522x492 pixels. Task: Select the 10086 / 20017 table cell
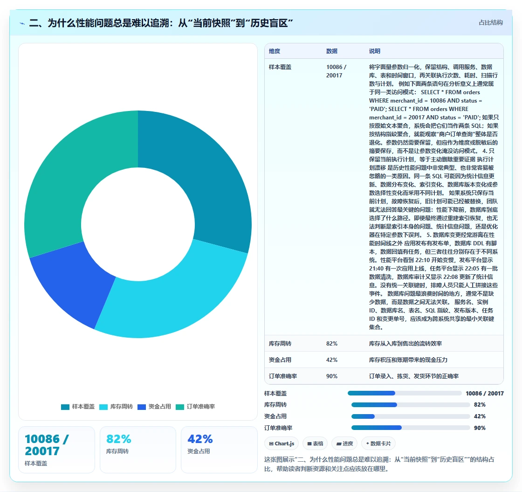click(336, 71)
